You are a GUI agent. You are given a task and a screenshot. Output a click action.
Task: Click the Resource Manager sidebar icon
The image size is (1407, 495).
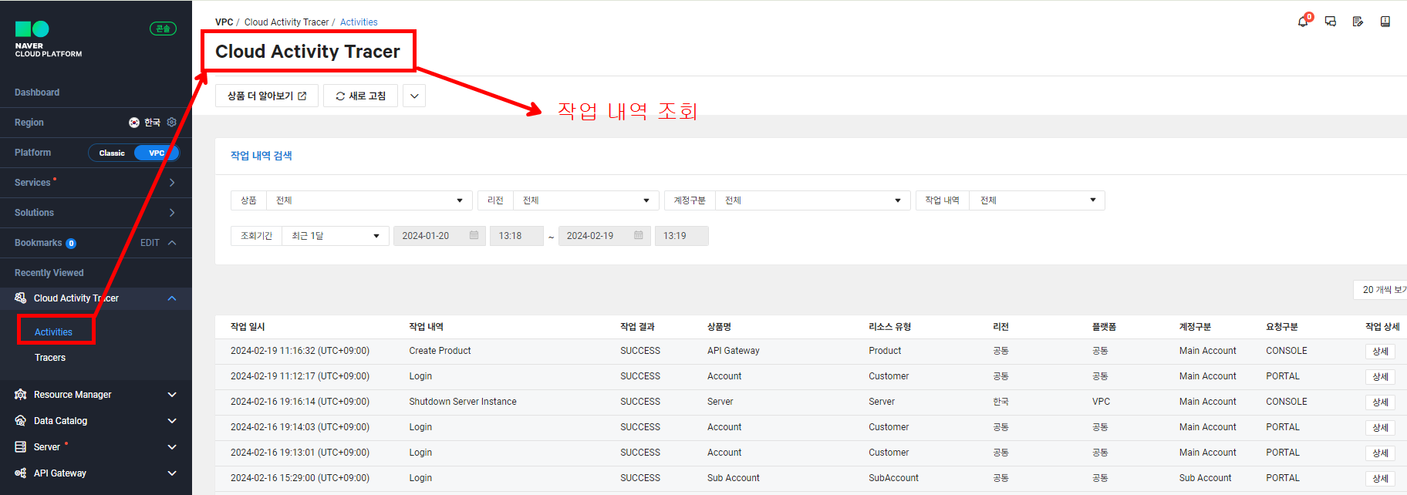(x=21, y=395)
